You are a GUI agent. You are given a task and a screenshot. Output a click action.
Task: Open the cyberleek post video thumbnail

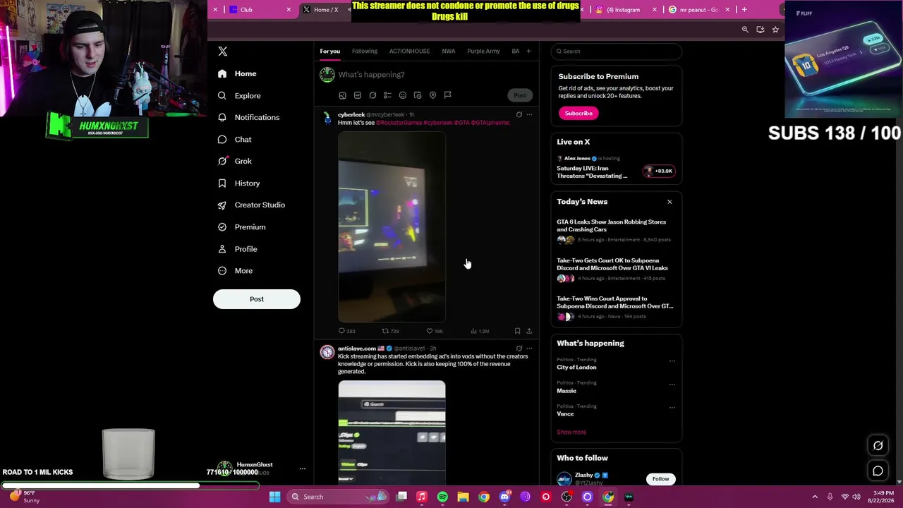tap(392, 227)
